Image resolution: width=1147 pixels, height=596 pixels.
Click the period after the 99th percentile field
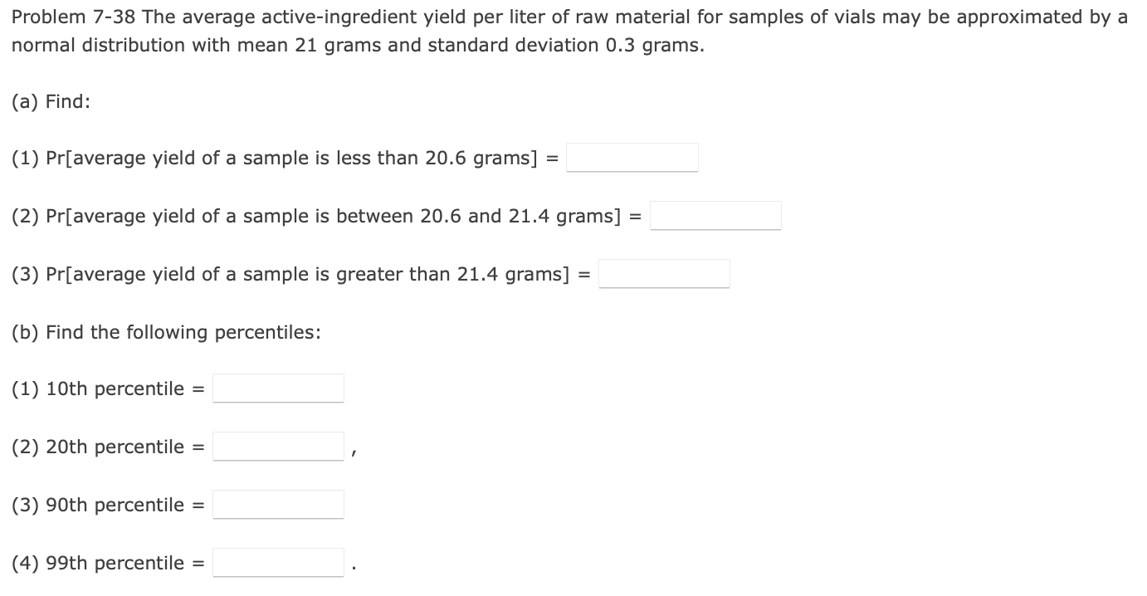[354, 567]
